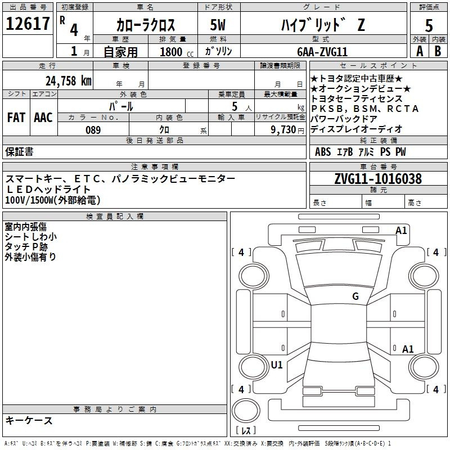The width and height of the screenshot is (450, 450).
Task: Select 100V/1500W(外部給電) note
Action: point(53,200)
